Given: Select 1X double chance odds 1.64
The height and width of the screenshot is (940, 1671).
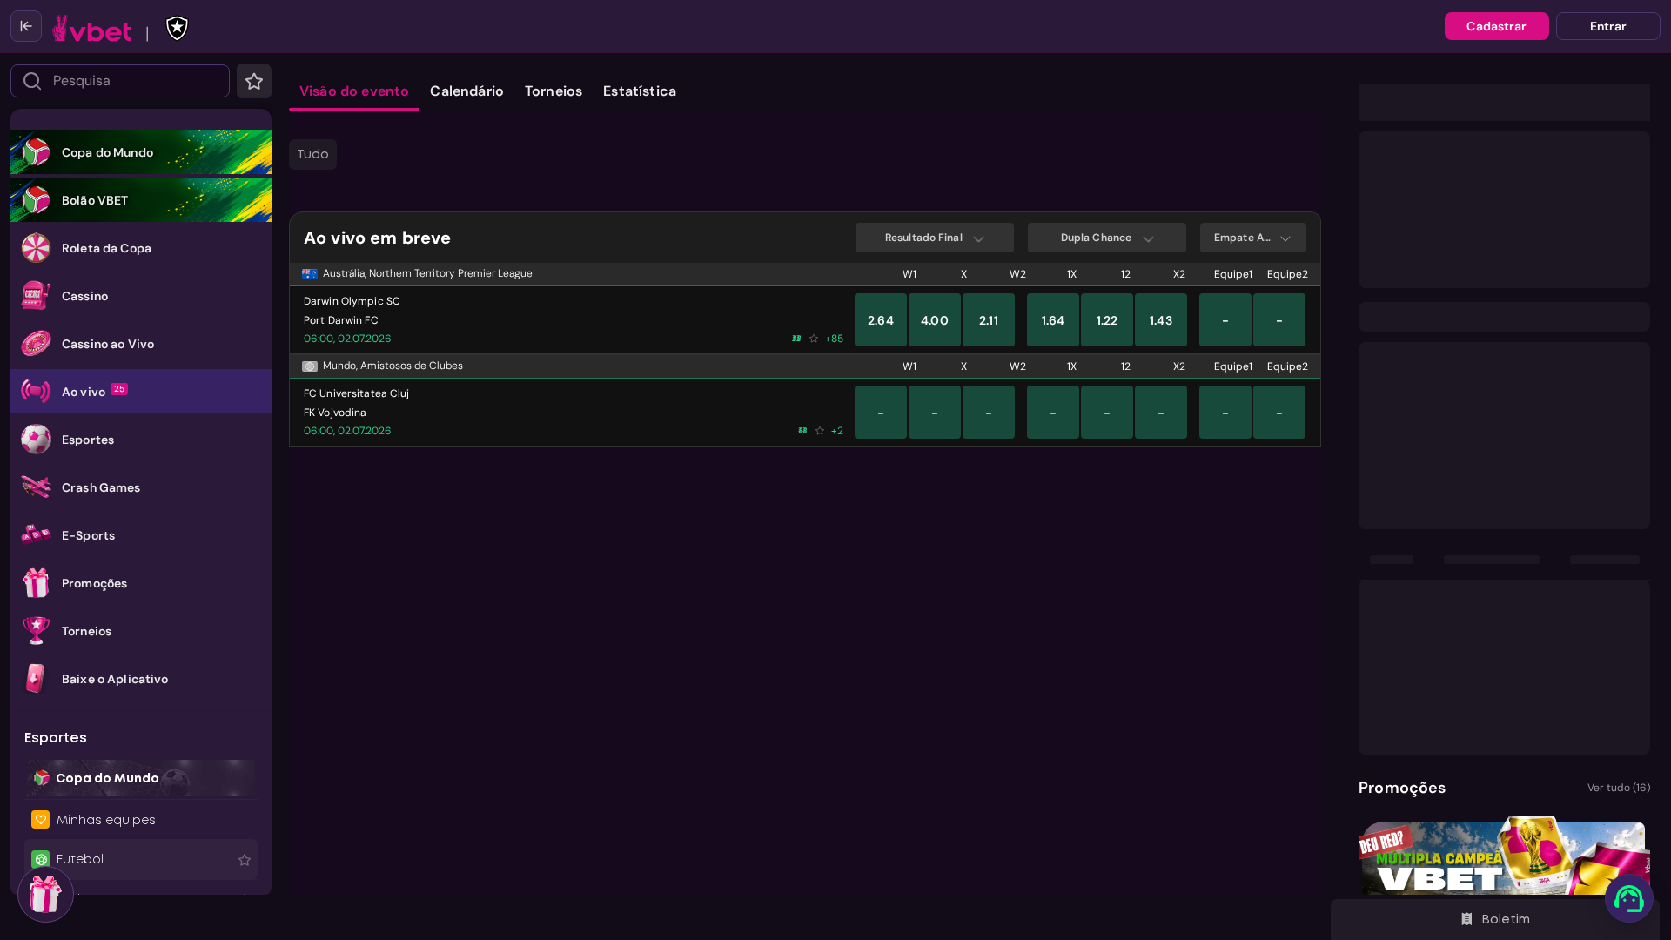Looking at the screenshot, I should tap(1053, 320).
